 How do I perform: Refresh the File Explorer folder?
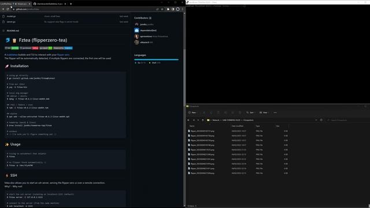pos(321,120)
